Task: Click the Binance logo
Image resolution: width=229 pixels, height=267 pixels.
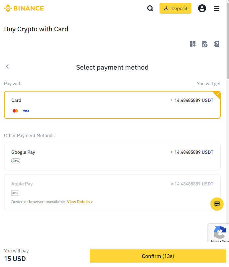Action: click(x=24, y=8)
